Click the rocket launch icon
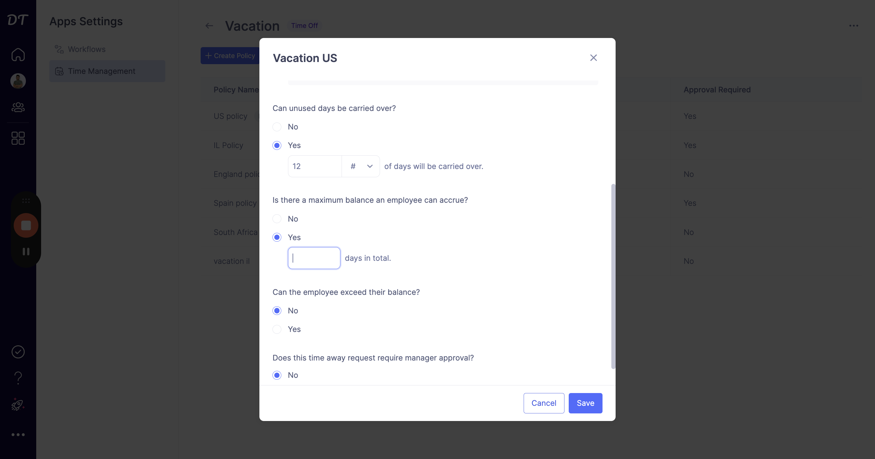 [x=18, y=404]
